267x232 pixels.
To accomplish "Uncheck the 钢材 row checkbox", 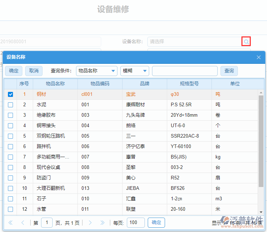I will point(10,94).
